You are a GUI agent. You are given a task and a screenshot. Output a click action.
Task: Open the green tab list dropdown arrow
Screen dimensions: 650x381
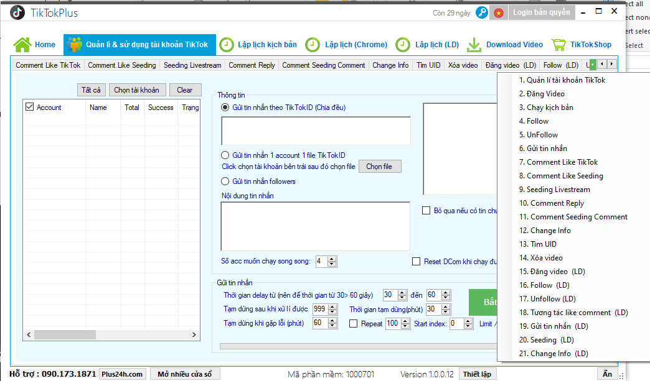pos(592,65)
